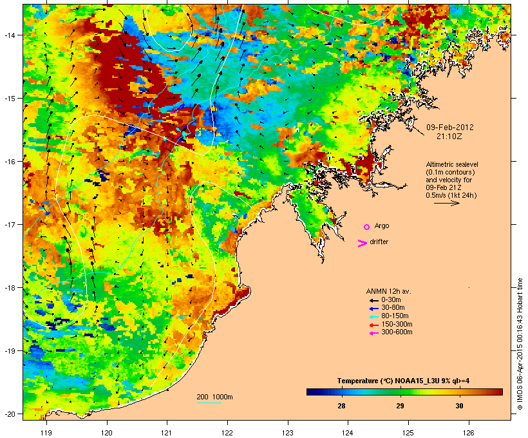The height and width of the screenshot is (438, 528).
Task: Click the date label 09-Feb-2012
Action: click(x=450, y=128)
